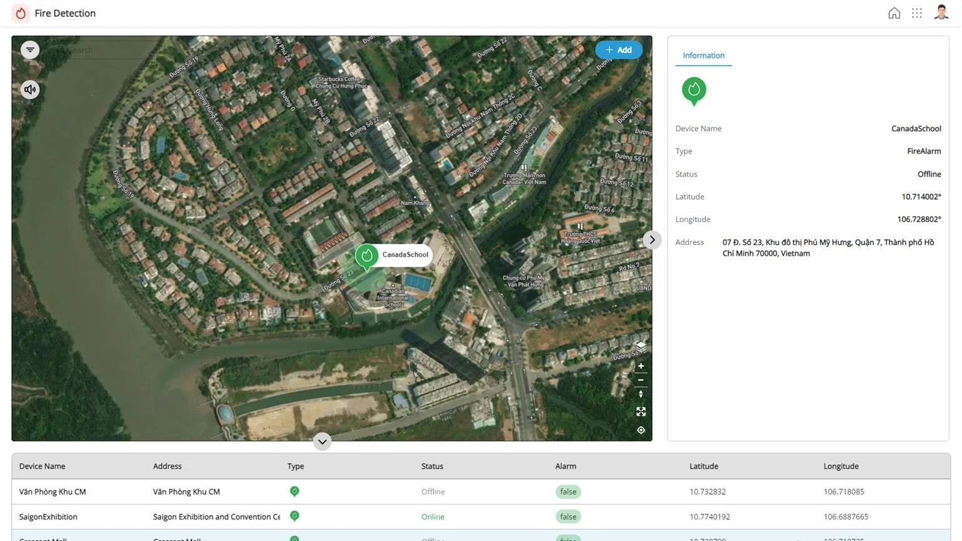Mute the alarm sound on map
This screenshot has width=962, height=541.
[30, 90]
